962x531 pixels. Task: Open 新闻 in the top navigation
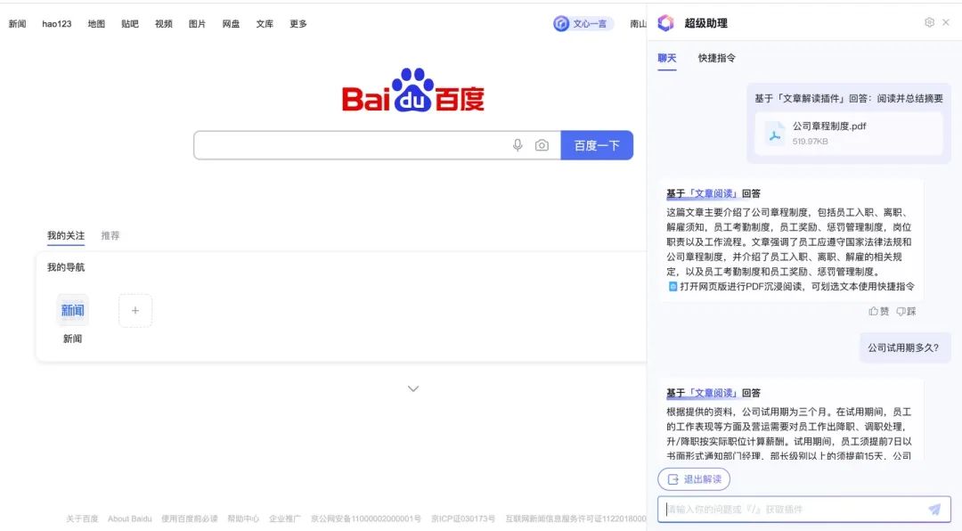point(17,24)
